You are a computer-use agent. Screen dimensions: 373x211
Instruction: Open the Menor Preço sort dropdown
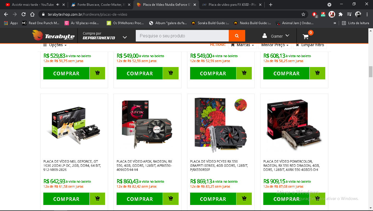275,45
